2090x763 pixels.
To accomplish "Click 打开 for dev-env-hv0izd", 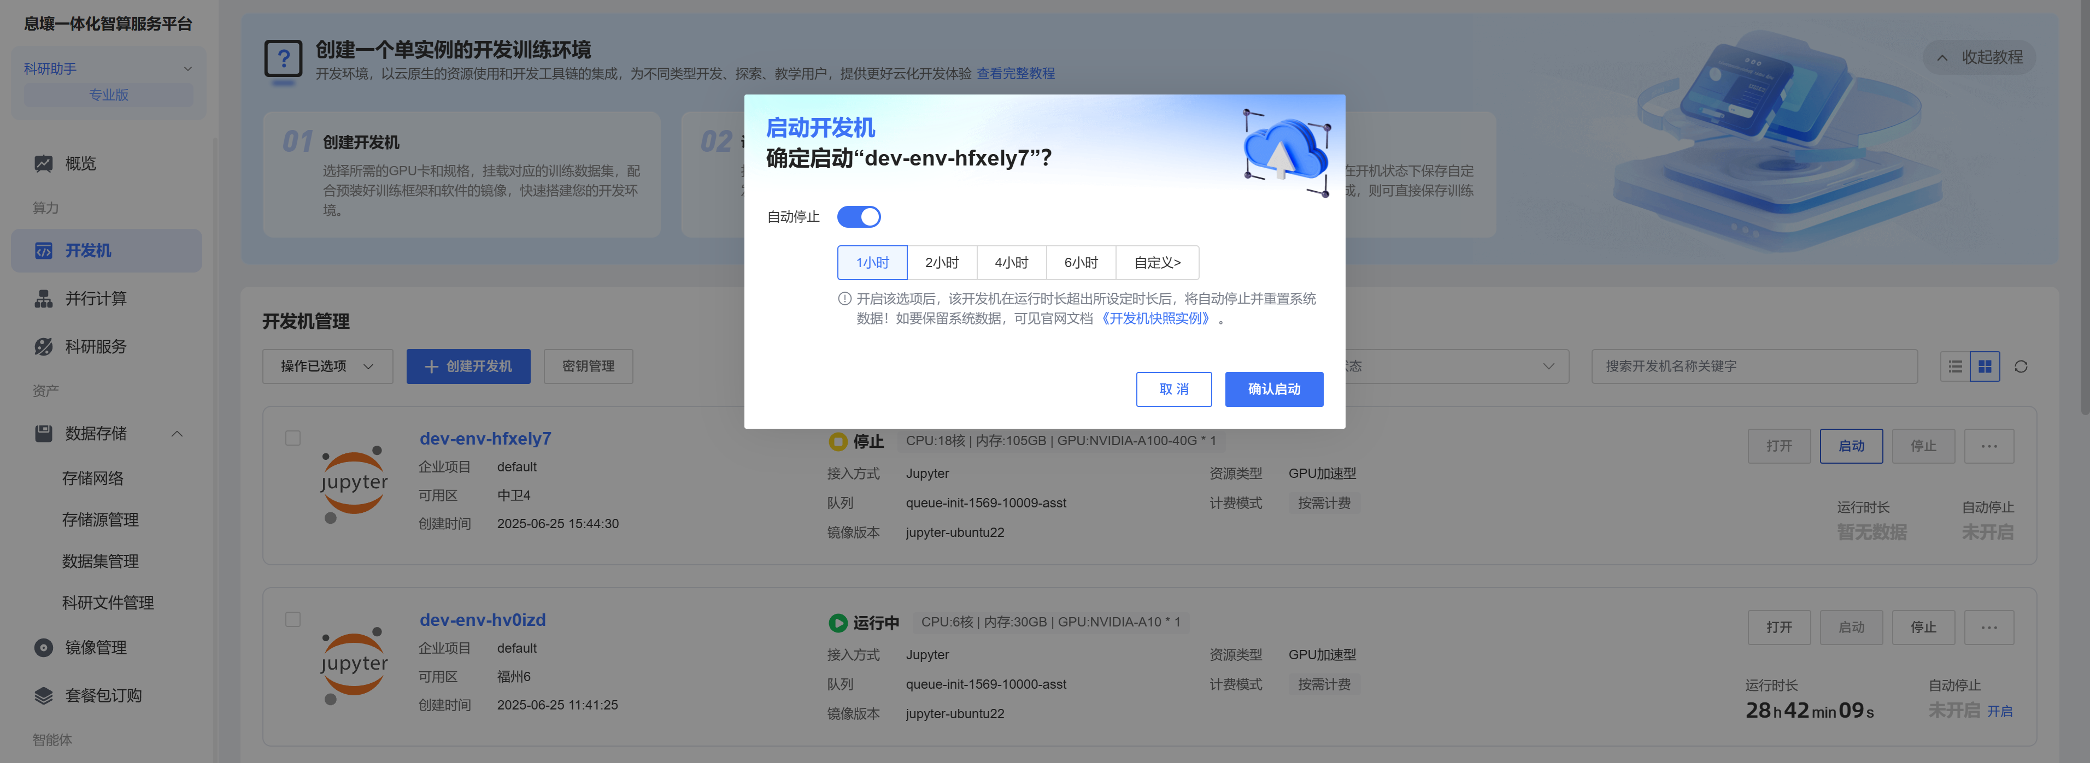I will (x=1778, y=628).
